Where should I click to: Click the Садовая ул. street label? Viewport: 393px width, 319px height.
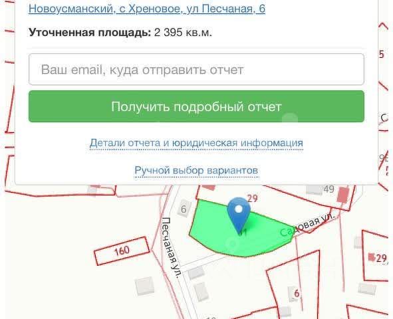308,225
